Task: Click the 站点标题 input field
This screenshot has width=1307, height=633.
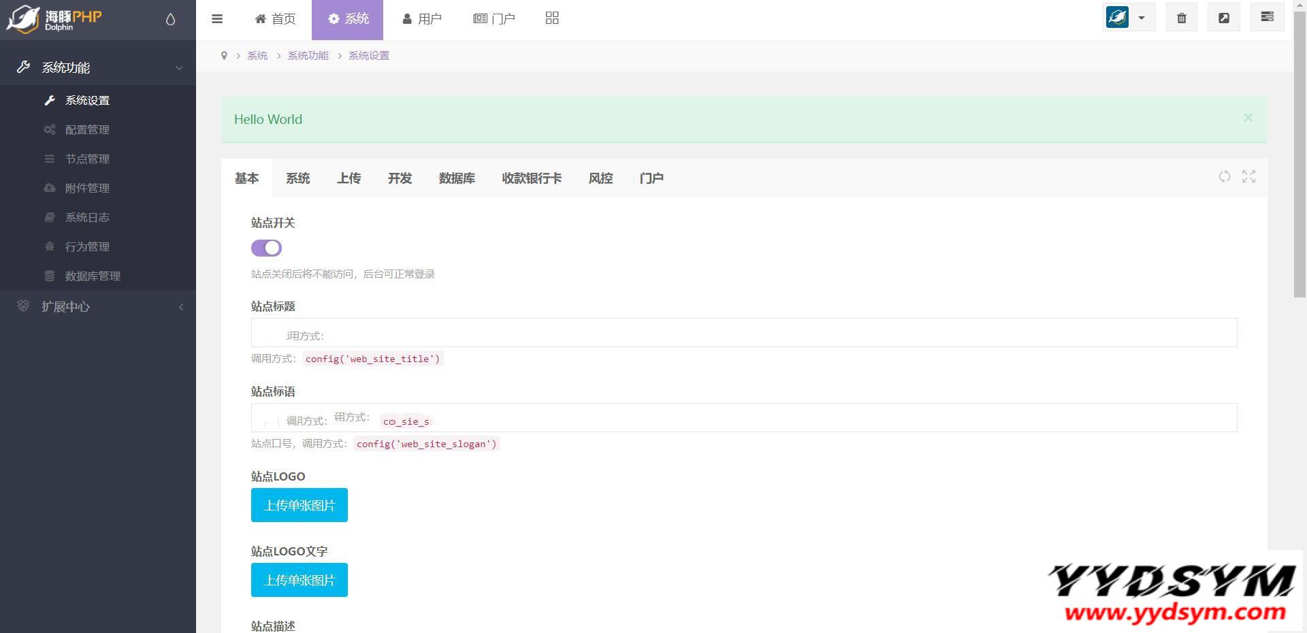Action: pos(743,333)
